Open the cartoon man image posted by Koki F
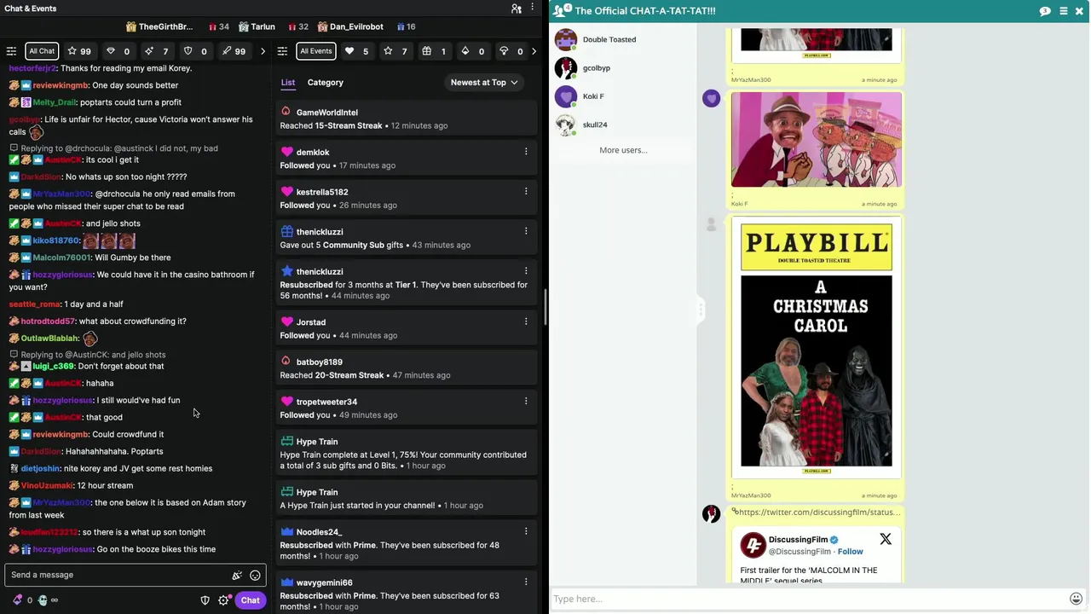The image size is (1091, 614). coord(817,140)
